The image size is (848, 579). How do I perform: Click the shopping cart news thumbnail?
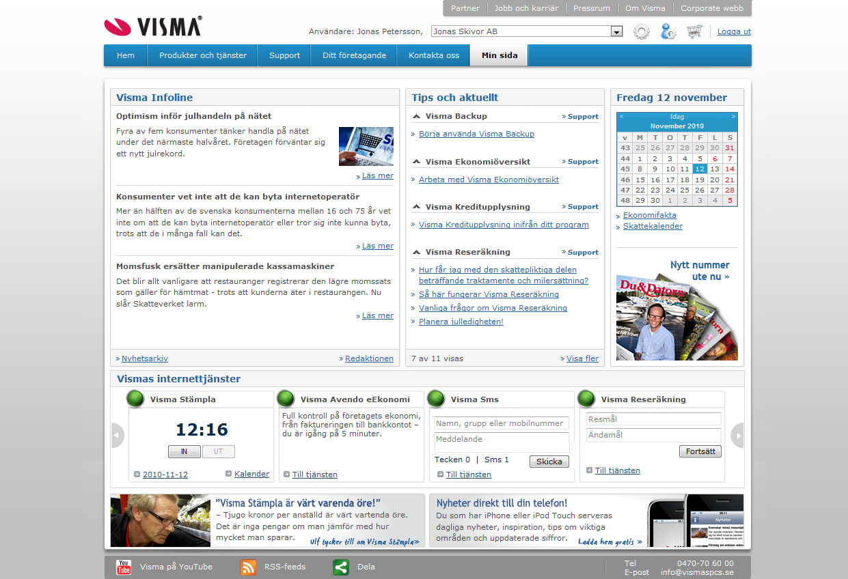366,146
